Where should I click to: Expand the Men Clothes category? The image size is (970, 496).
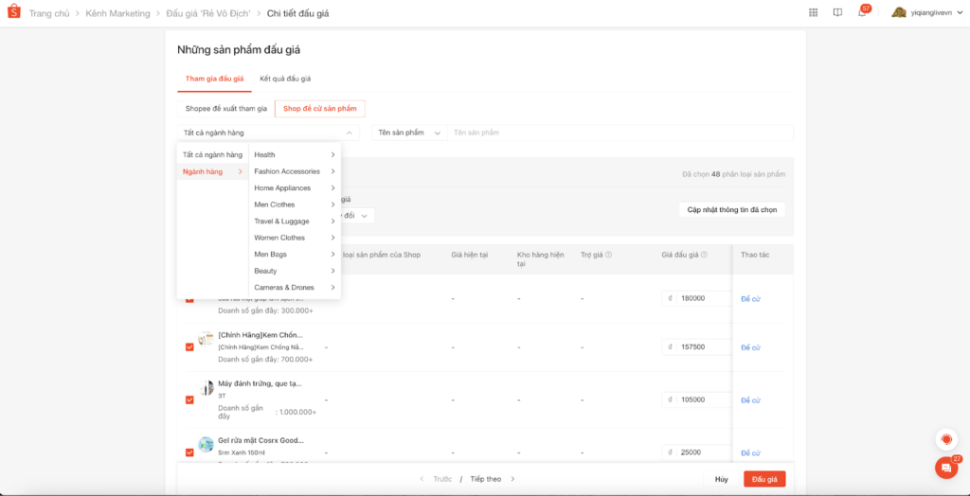point(295,204)
